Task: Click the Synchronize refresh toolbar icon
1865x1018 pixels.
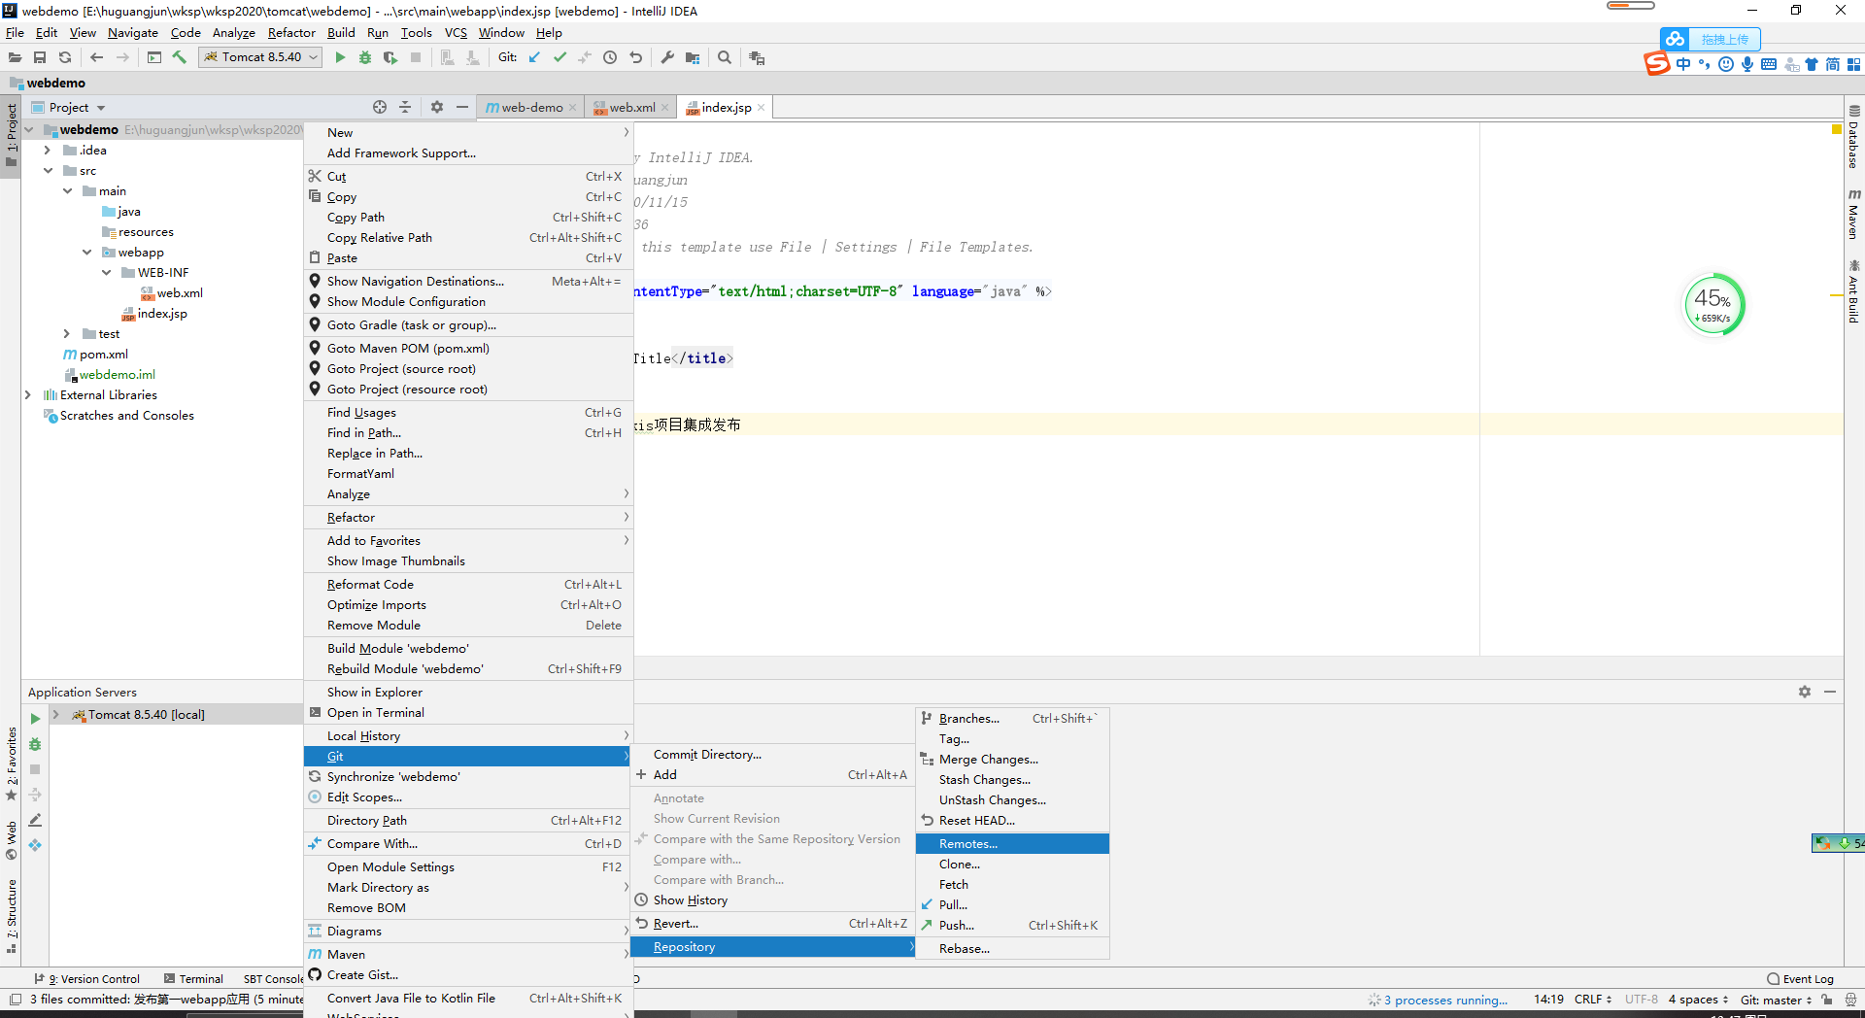Action: point(65,57)
